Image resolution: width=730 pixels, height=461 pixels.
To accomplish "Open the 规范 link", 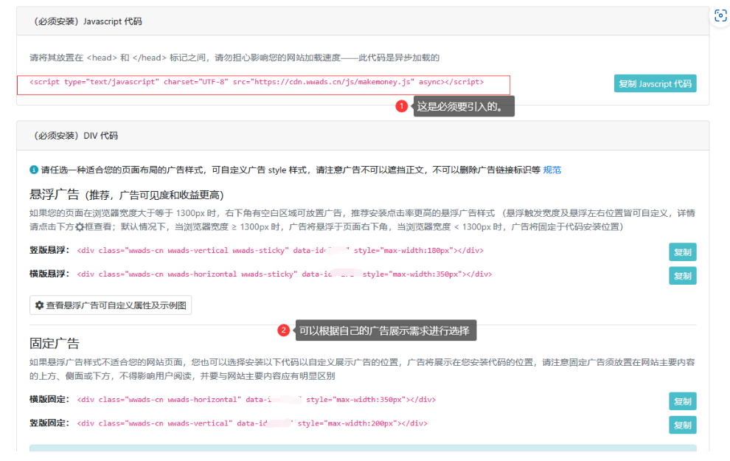I will 552,170.
